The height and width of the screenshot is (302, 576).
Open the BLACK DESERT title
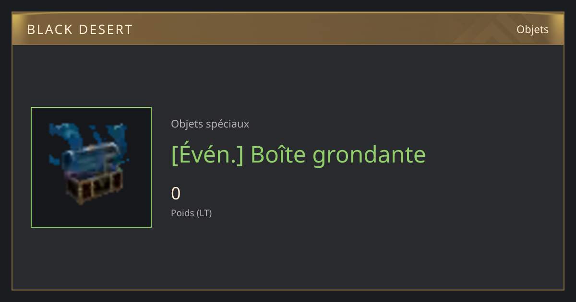tap(80, 30)
